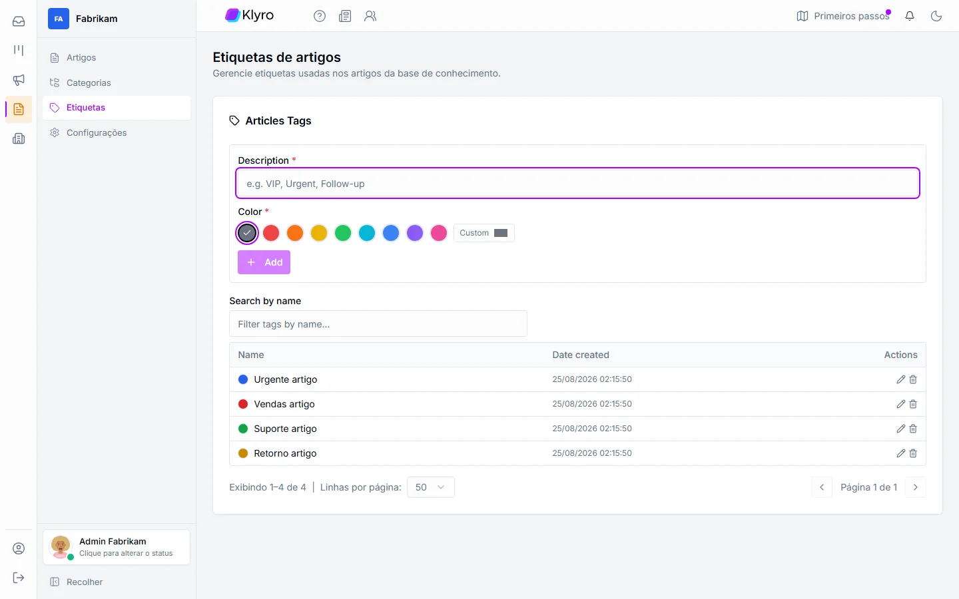Click the Add tag button

click(x=264, y=262)
